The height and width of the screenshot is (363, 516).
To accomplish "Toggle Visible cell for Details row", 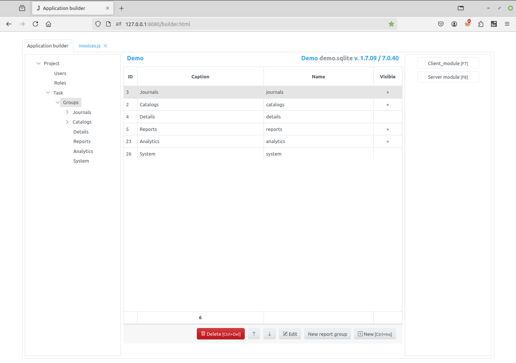I will (x=388, y=117).
